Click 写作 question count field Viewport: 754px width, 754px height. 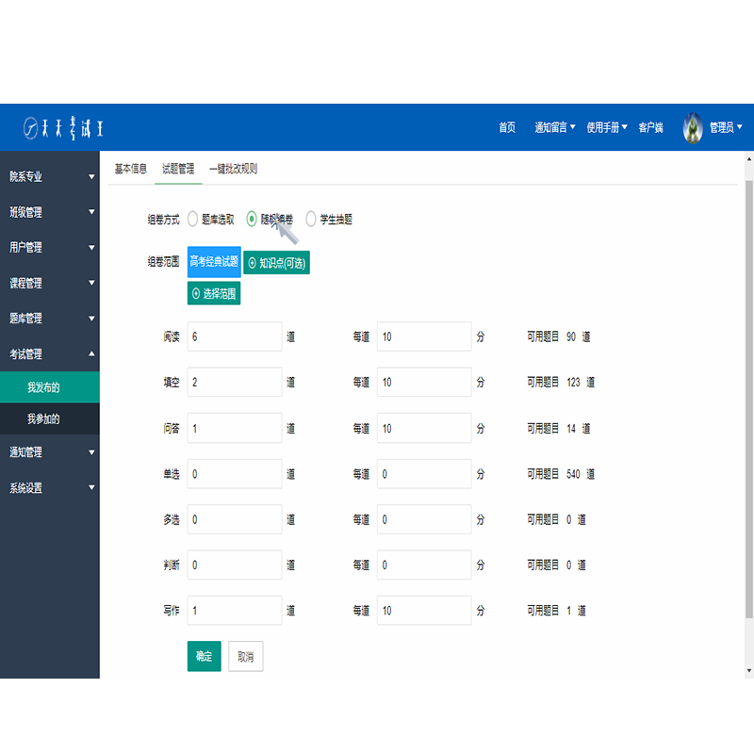(235, 610)
